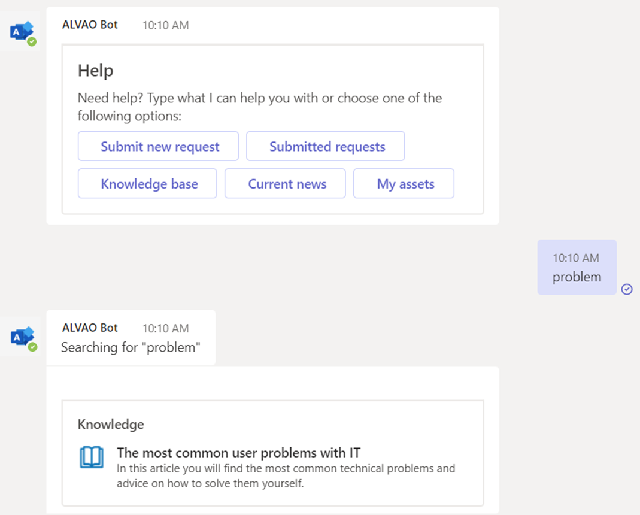Click the Searching for "problem" message
This screenshot has height=515, width=640.
[131, 347]
